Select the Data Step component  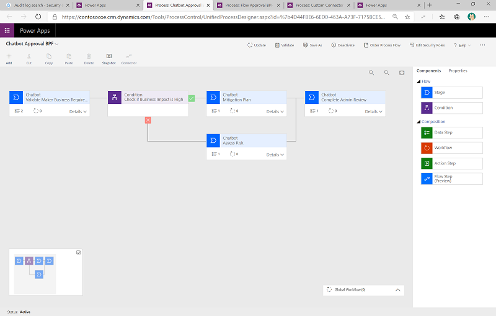tap(452, 132)
